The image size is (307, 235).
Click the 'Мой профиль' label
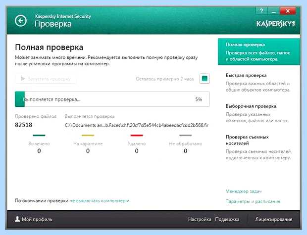37,219
